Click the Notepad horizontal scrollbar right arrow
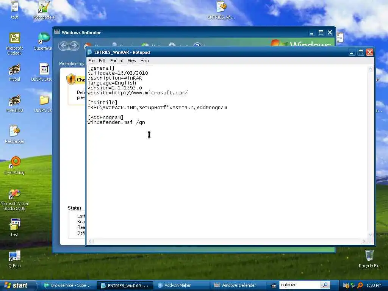The height and width of the screenshot is (291, 388). tap(364, 241)
